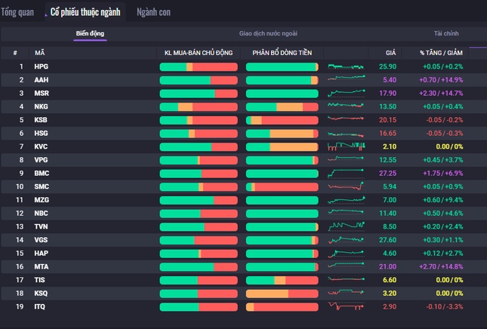Open the Ngành con tab
487x329 pixels.
coord(153,13)
